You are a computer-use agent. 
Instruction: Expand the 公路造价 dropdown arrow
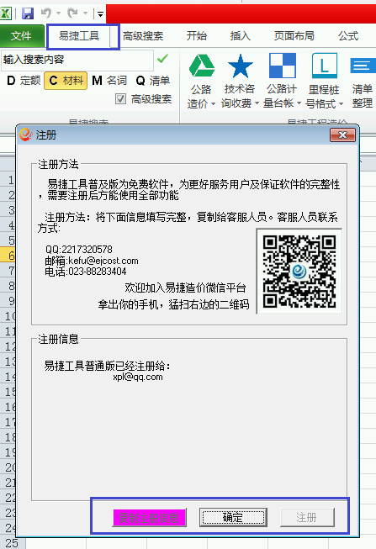point(213,103)
